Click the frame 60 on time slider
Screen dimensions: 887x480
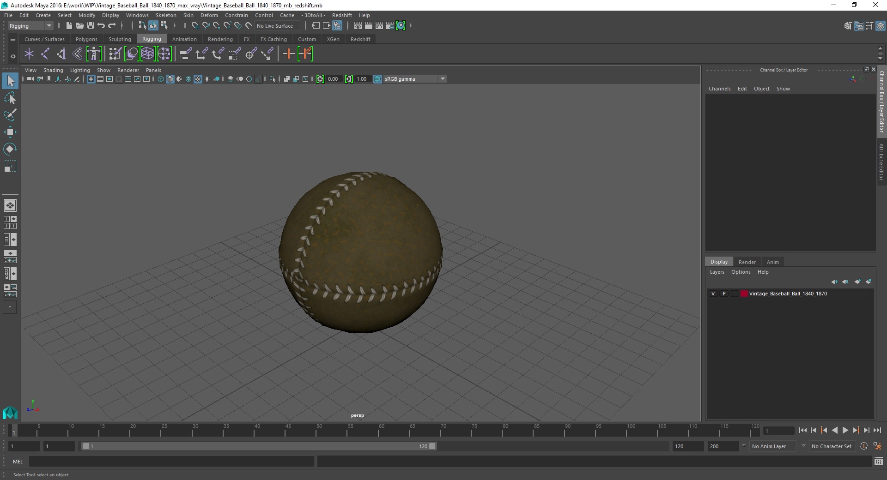click(381, 430)
